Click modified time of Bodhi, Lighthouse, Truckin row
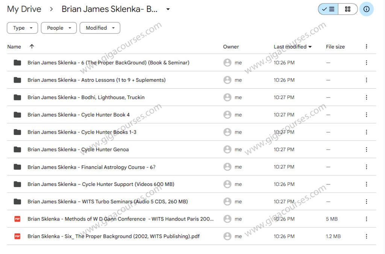Screen dimensions: 385x254 pyautogui.click(x=284, y=97)
